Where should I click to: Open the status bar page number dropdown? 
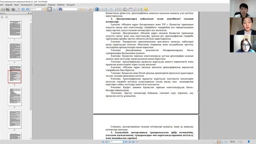click(123, 142)
